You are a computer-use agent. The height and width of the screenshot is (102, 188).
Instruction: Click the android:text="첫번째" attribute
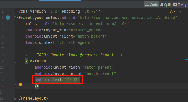pyautogui.click(x=57, y=80)
